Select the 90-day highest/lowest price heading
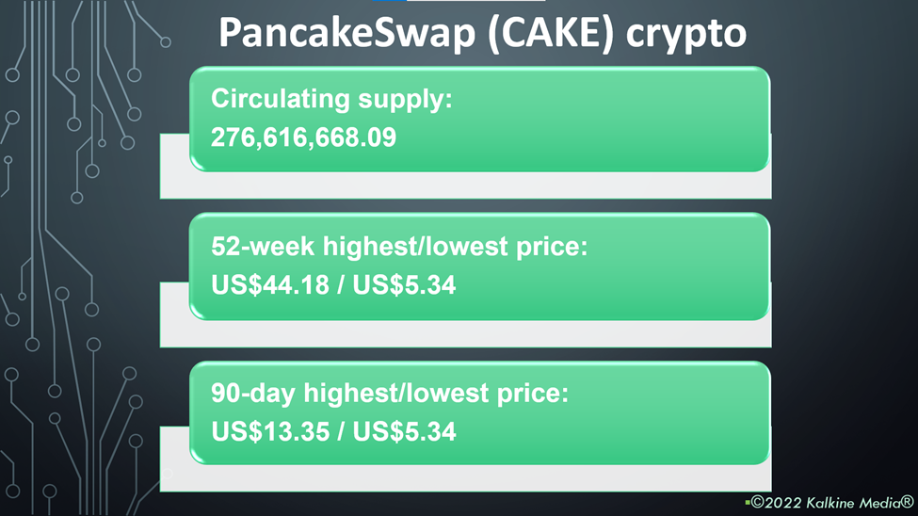 (390, 393)
